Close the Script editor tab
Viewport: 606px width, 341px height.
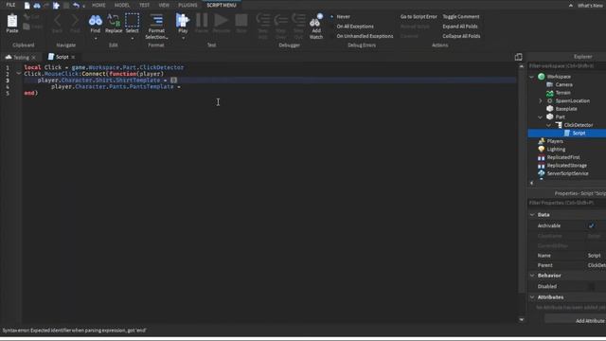[x=73, y=57]
